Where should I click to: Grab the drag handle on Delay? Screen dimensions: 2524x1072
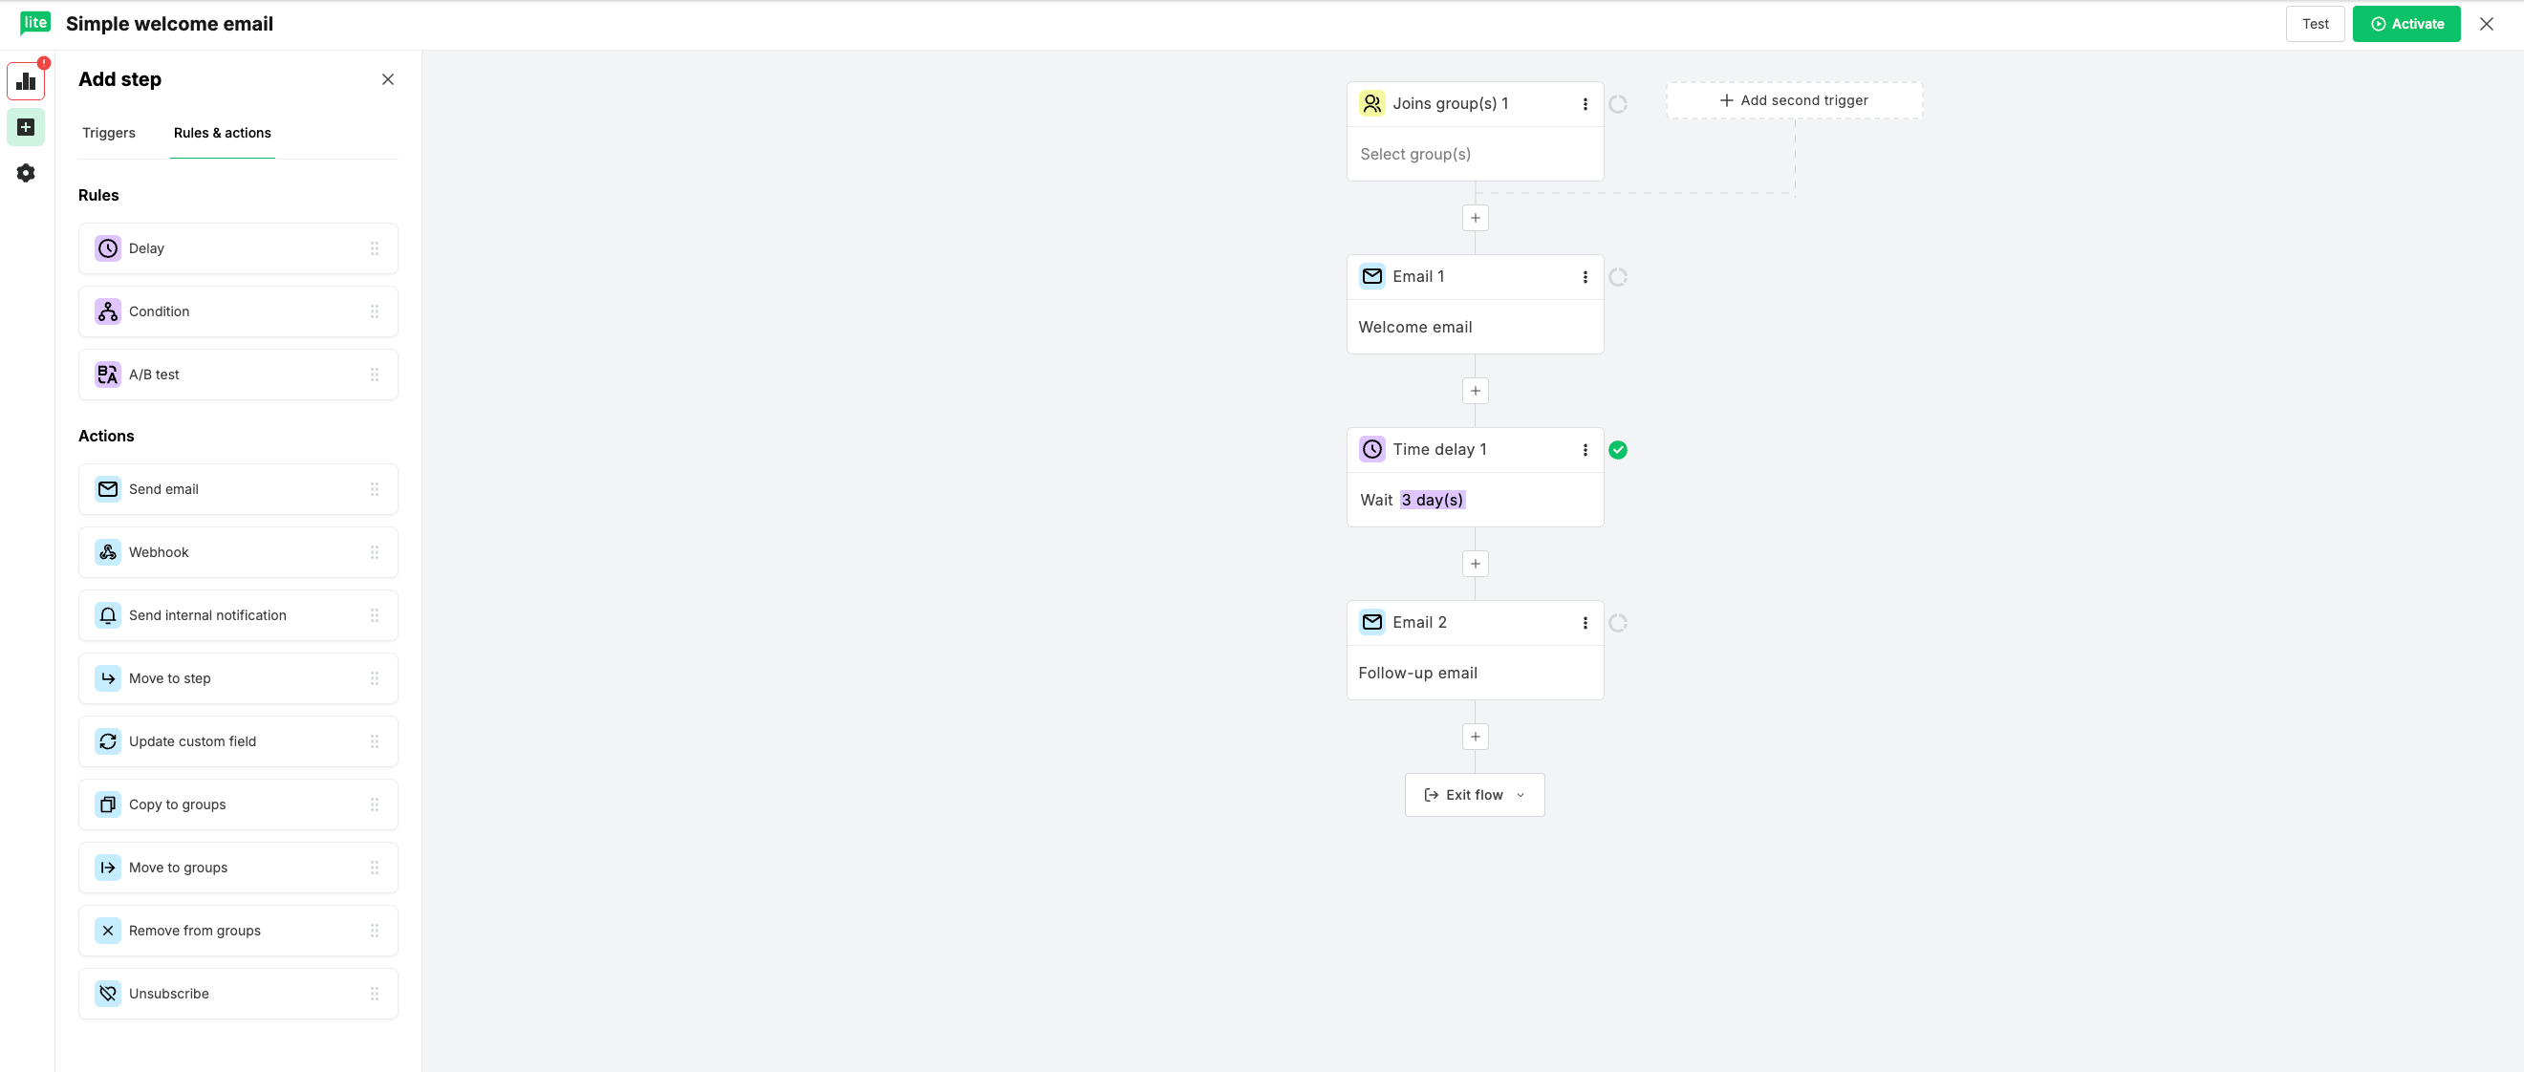(x=375, y=249)
